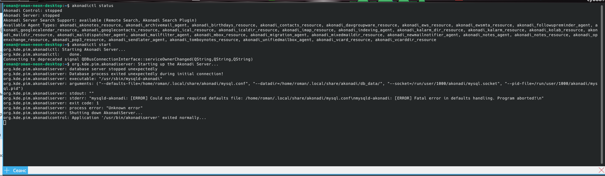Click the 'process error: "Unknown error"' line

[73, 108]
